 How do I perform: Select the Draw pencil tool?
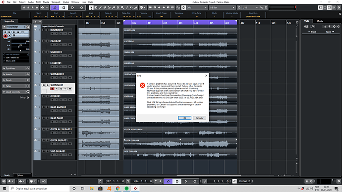tap(100, 7)
